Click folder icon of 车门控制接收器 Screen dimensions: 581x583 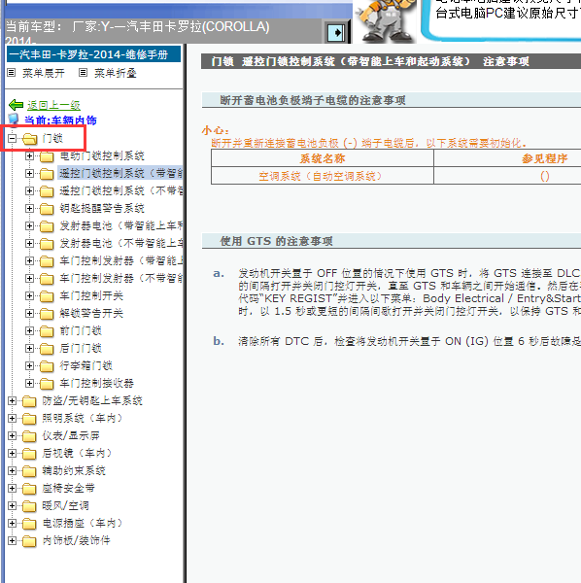[47, 384]
